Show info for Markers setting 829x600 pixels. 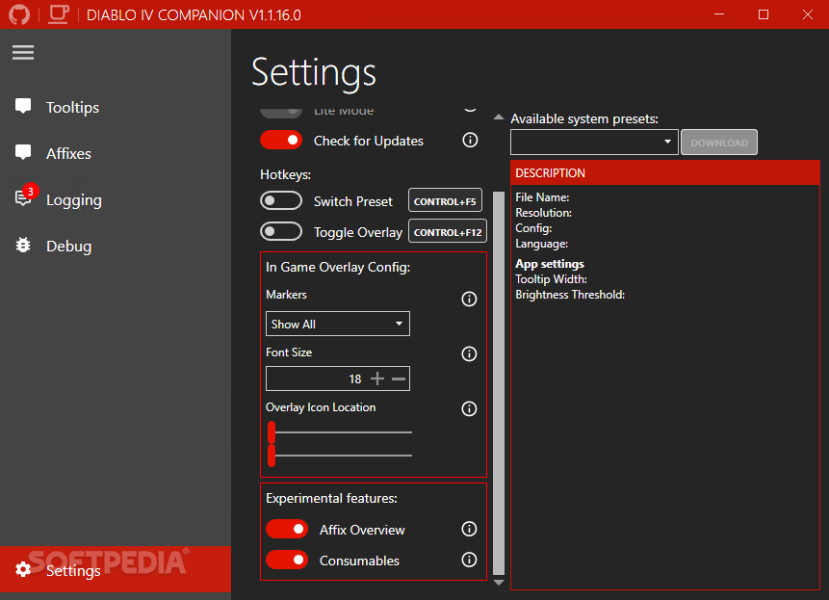[469, 300]
